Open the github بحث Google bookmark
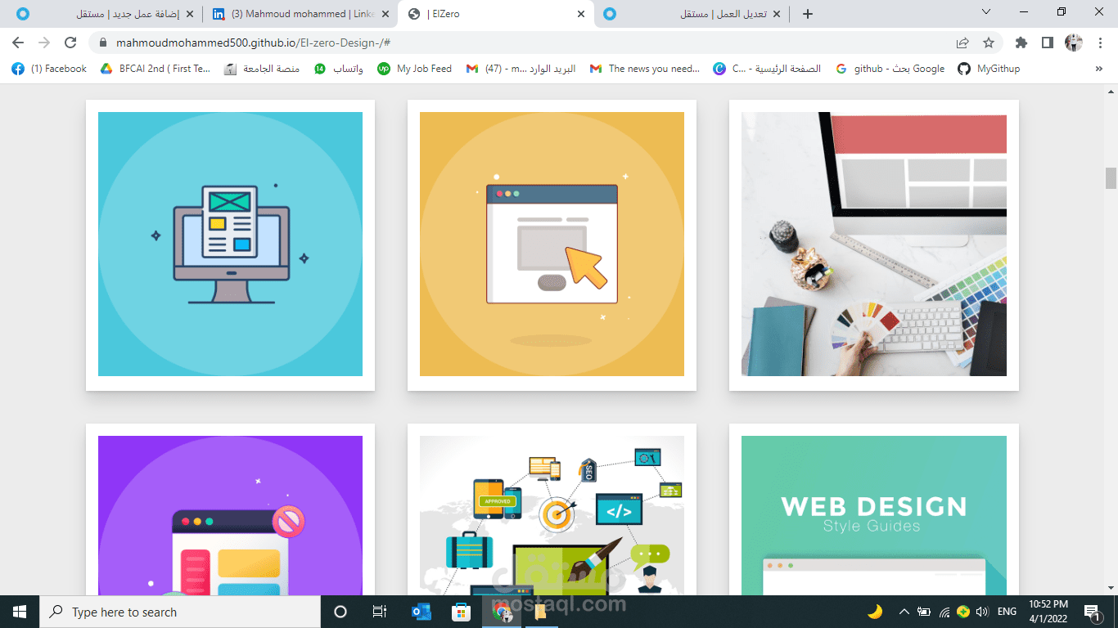 (890, 69)
